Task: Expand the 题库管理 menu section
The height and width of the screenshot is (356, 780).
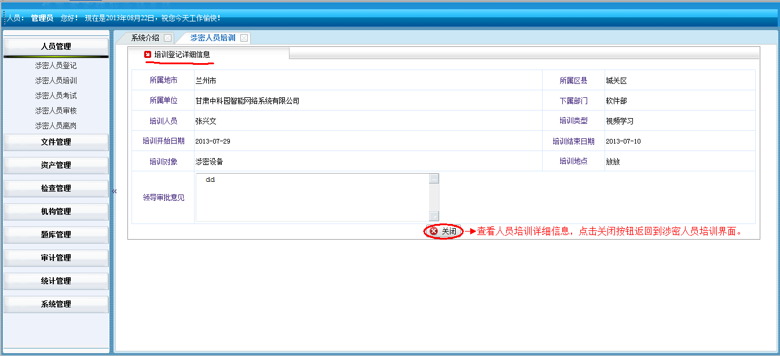Action: [x=56, y=235]
